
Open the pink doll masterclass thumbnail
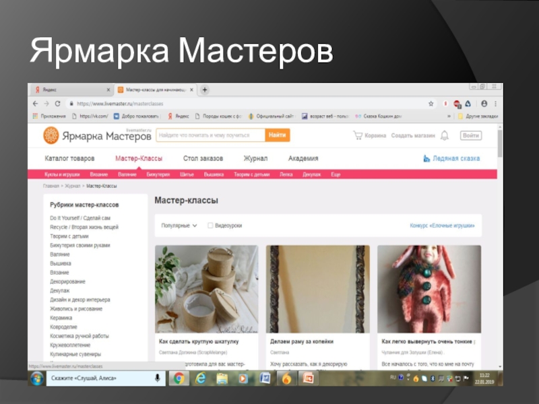pyautogui.click(x=429, y=289)
